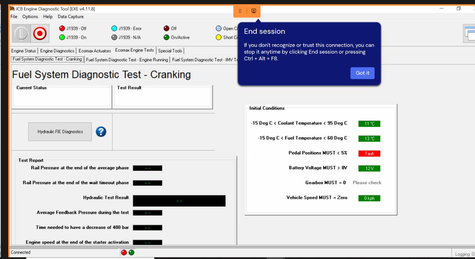Click Rail Pressure average phase value field
475x259 pixels.
148,168
